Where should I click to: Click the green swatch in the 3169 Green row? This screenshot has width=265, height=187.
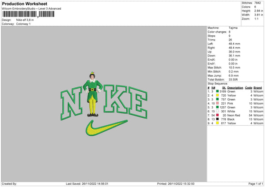tap(217, 91)
